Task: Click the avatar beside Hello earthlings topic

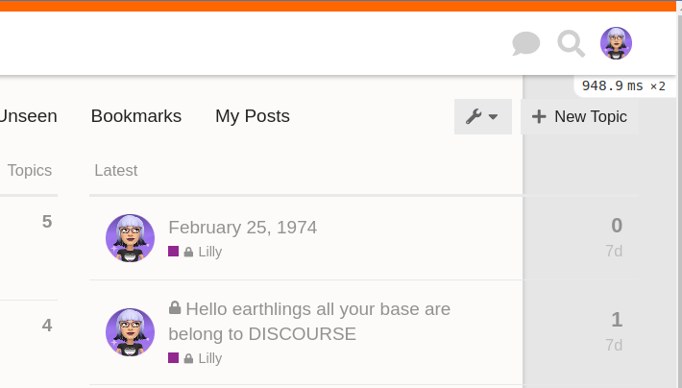Action: [130, 332]
